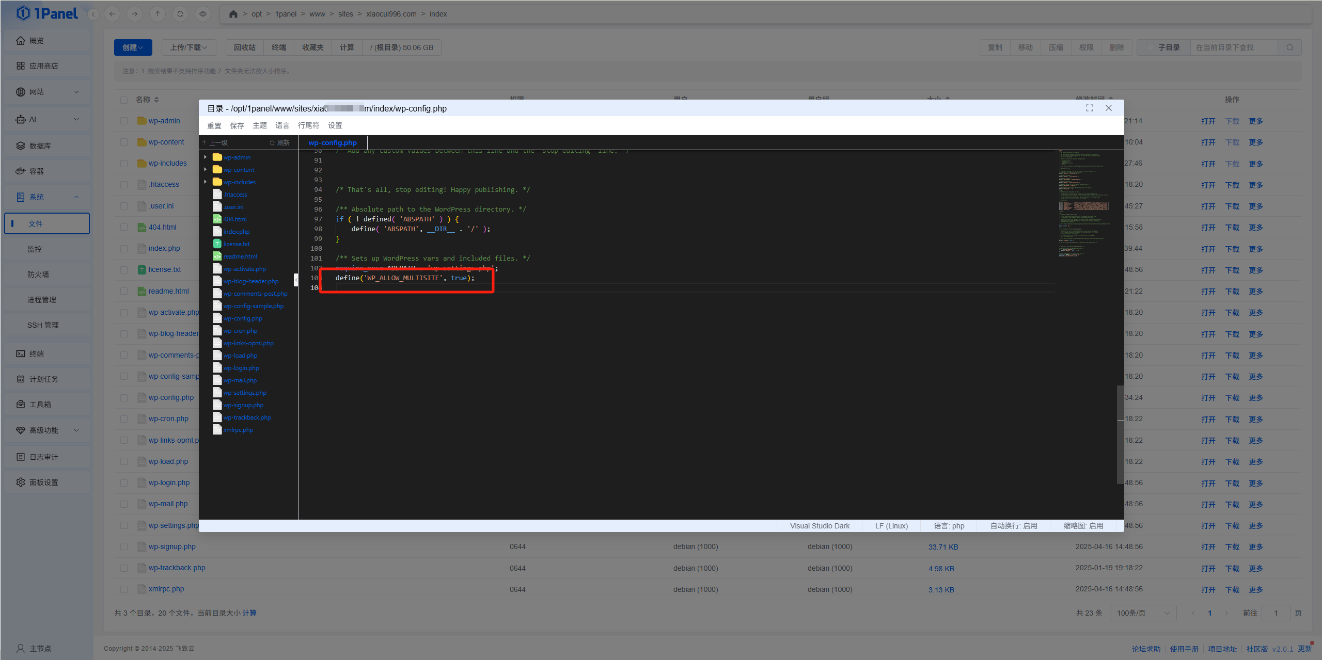Open the 主题 theme menu in editor

[x=260, y=125]
